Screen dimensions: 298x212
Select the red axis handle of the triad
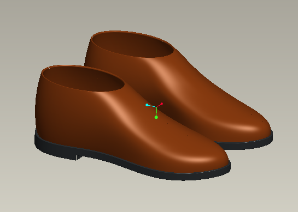[x=162, y=104]
